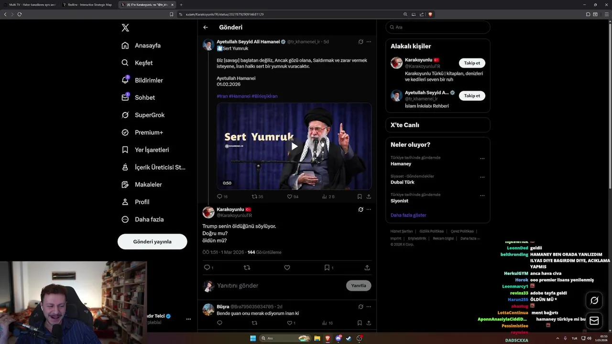Open the Windows Start menu
612x344 pixels.
[x=253, y=338]
